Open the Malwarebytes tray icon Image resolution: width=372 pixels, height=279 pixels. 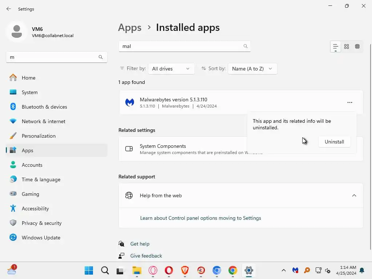[x=295, y=270]
